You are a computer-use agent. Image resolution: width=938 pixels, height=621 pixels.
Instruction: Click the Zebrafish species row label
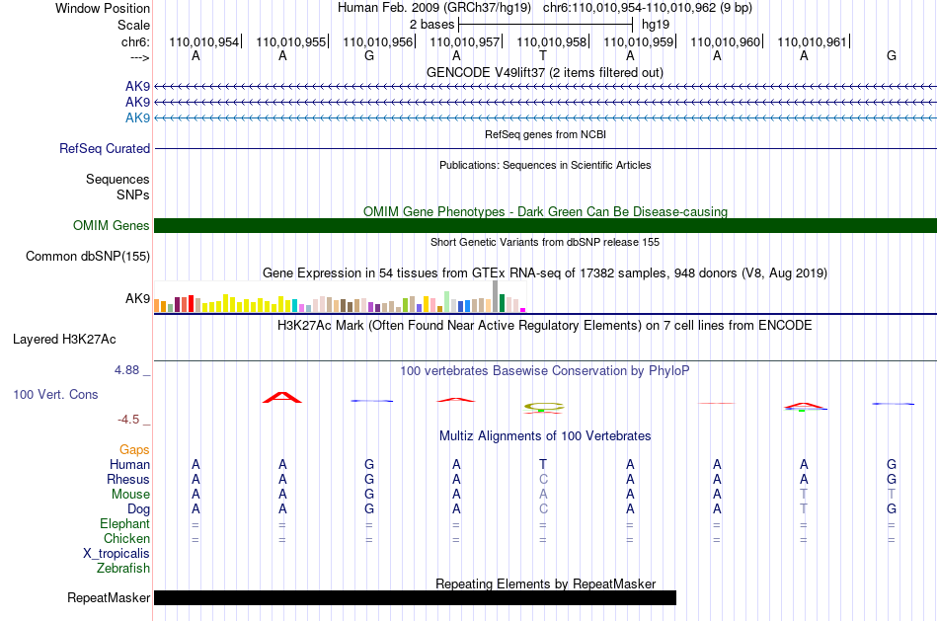click(123, 569)
